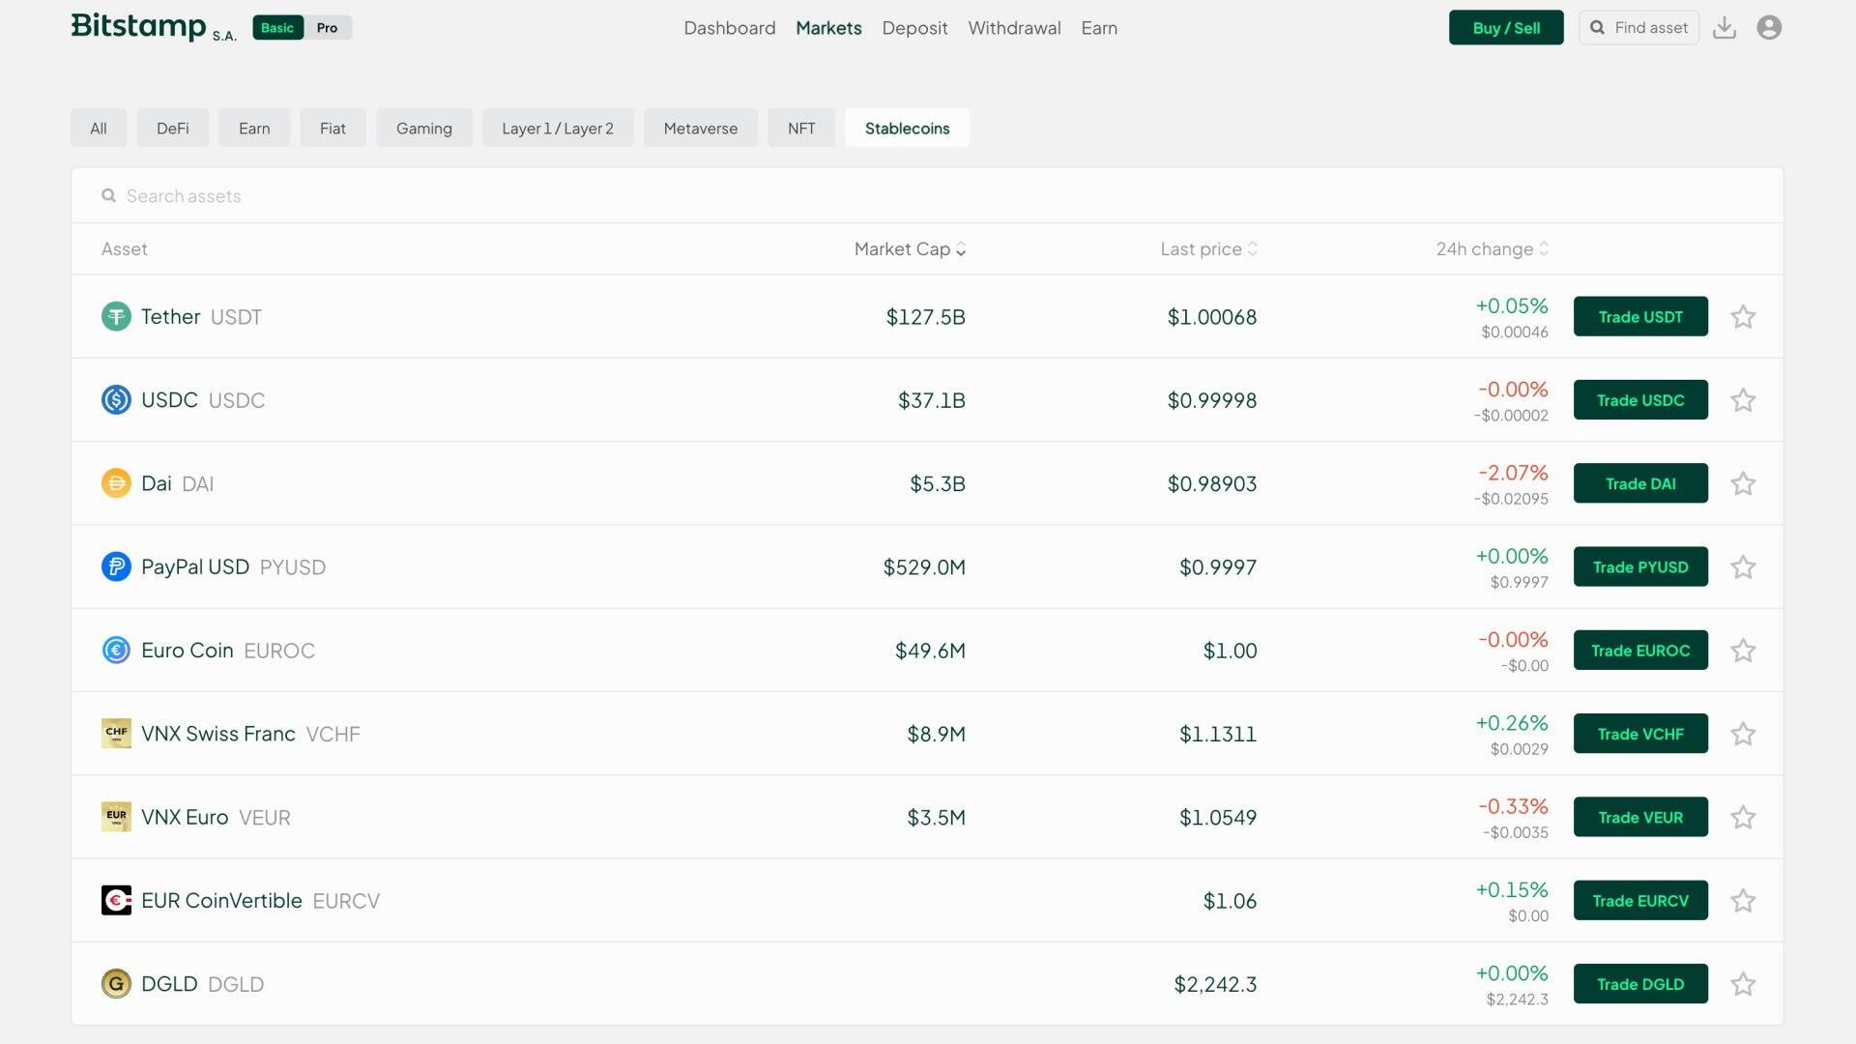This screenshot has height=1044, width=1856.
Task: Click PayPal USD market cap $529.0M
Action: (x=924, y=566)
